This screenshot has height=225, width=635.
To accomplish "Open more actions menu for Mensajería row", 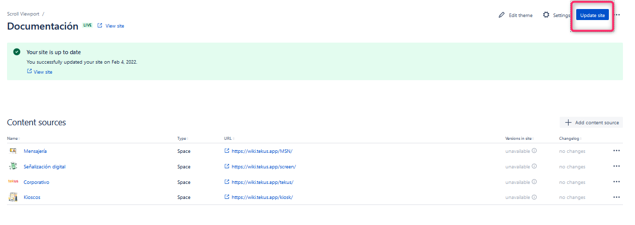I will 616,151.
